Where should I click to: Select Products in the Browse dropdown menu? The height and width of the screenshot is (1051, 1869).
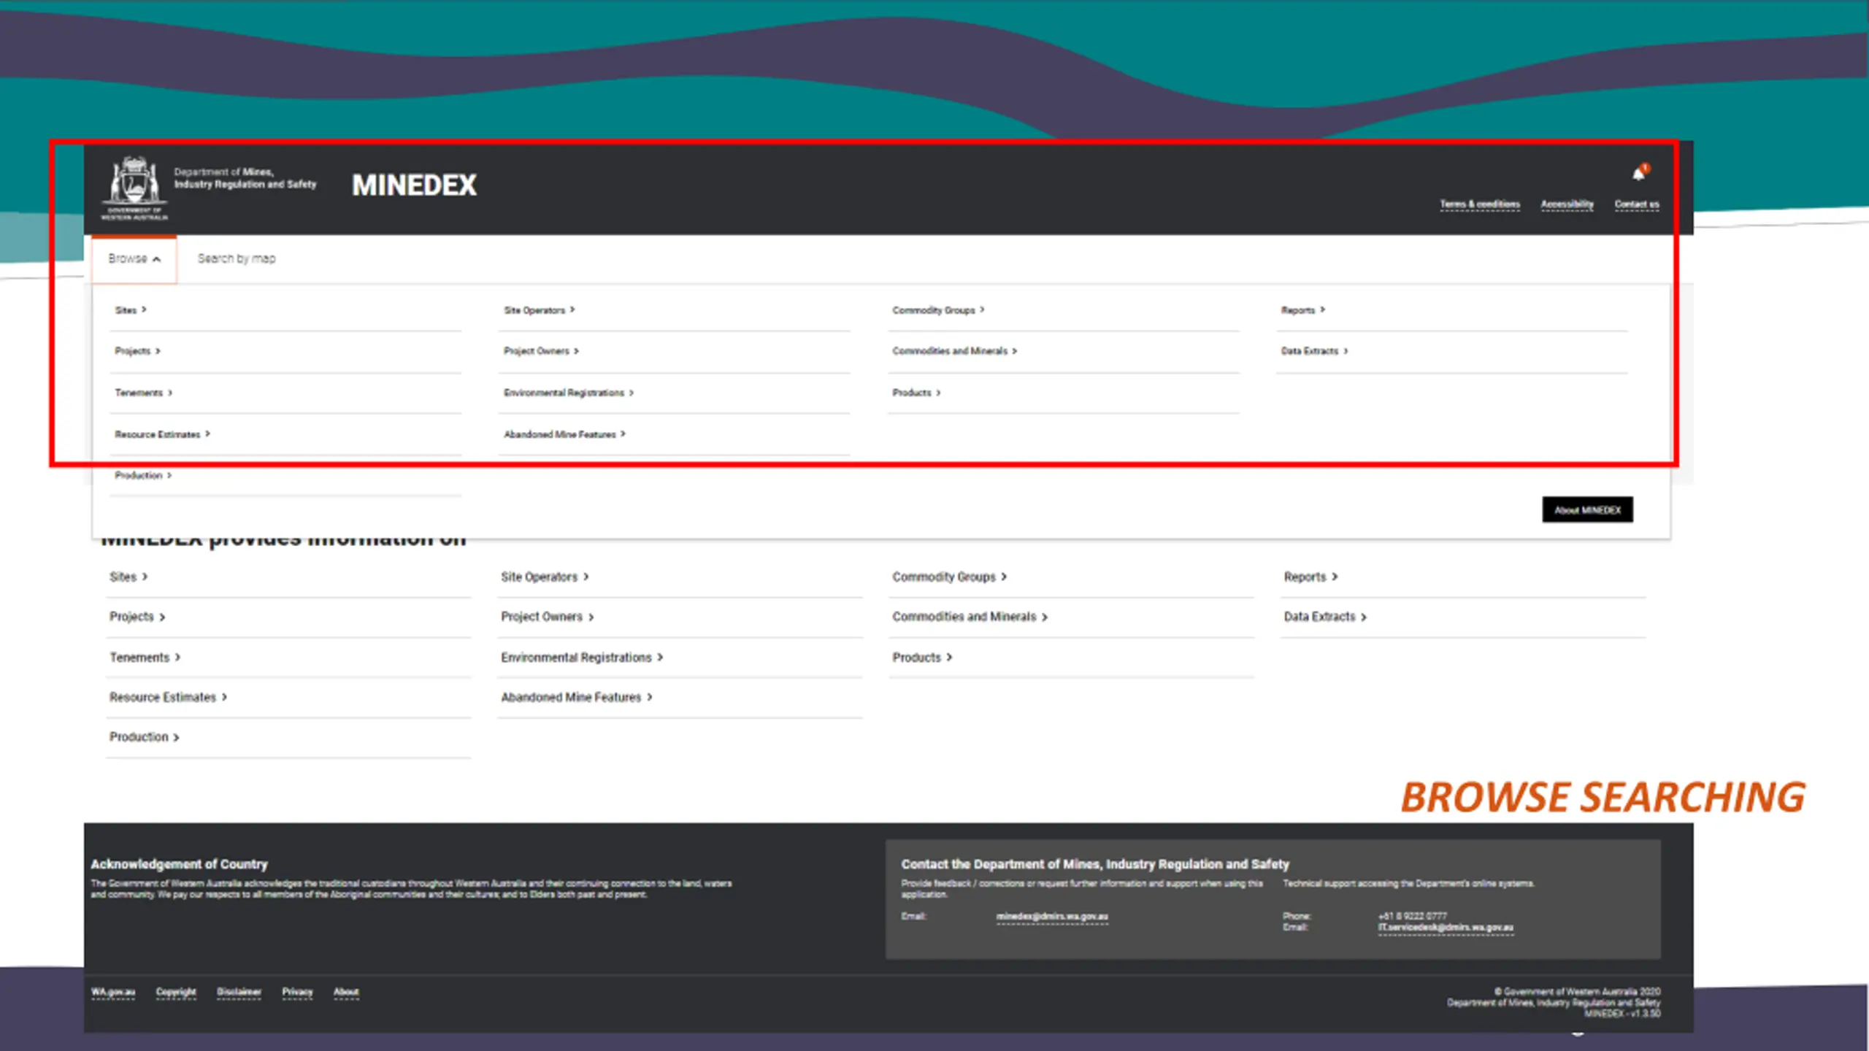tap(916, 393)
